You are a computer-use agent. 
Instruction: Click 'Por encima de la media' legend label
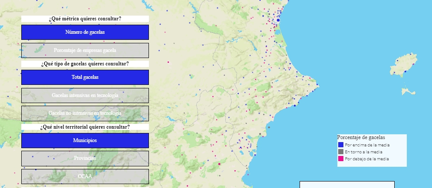point(367,145)
